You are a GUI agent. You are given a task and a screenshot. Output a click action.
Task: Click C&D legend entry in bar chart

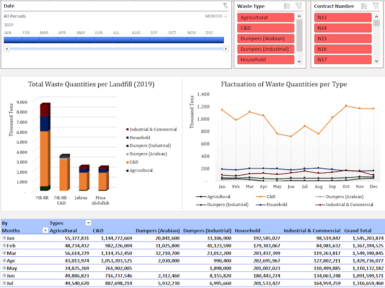pyautogui.click(x=132, y=162)
